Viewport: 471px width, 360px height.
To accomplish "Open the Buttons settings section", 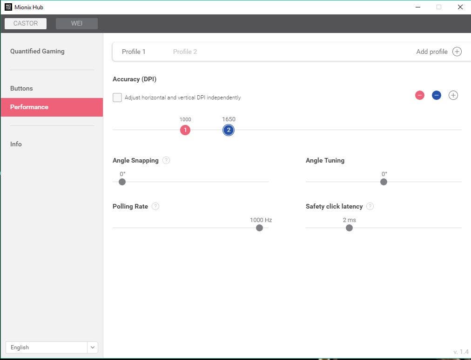I will (21, 88).
